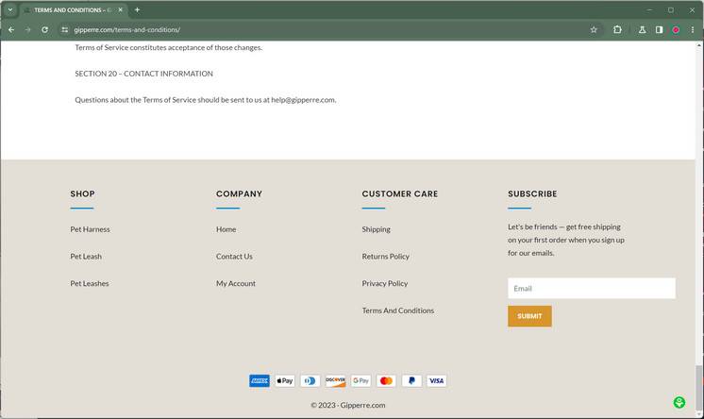
Task: Focus the address bar URL
Action: [x=127, y=29]
